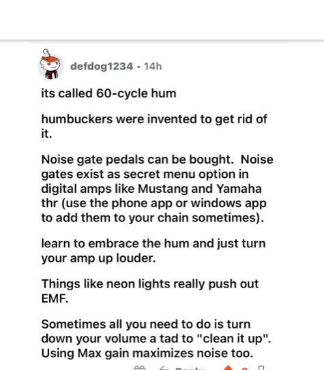This screenshot has width=324, height=370.
Task: Tap the 'learn to embrace the hum' paragraph
Action: point(153,251)
